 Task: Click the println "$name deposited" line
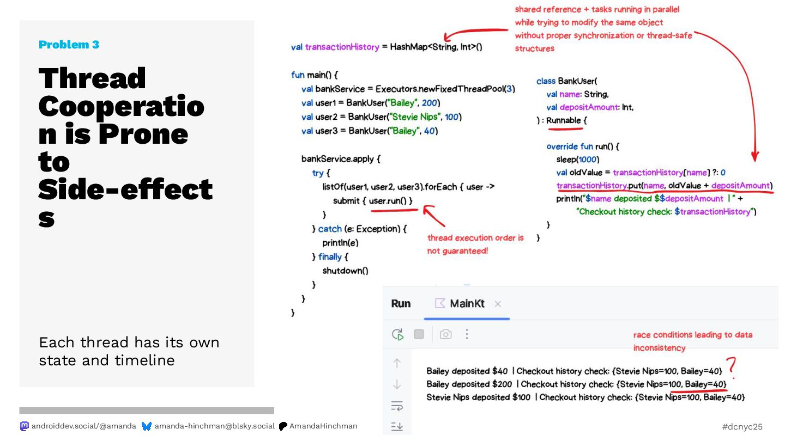pos(649,199)
